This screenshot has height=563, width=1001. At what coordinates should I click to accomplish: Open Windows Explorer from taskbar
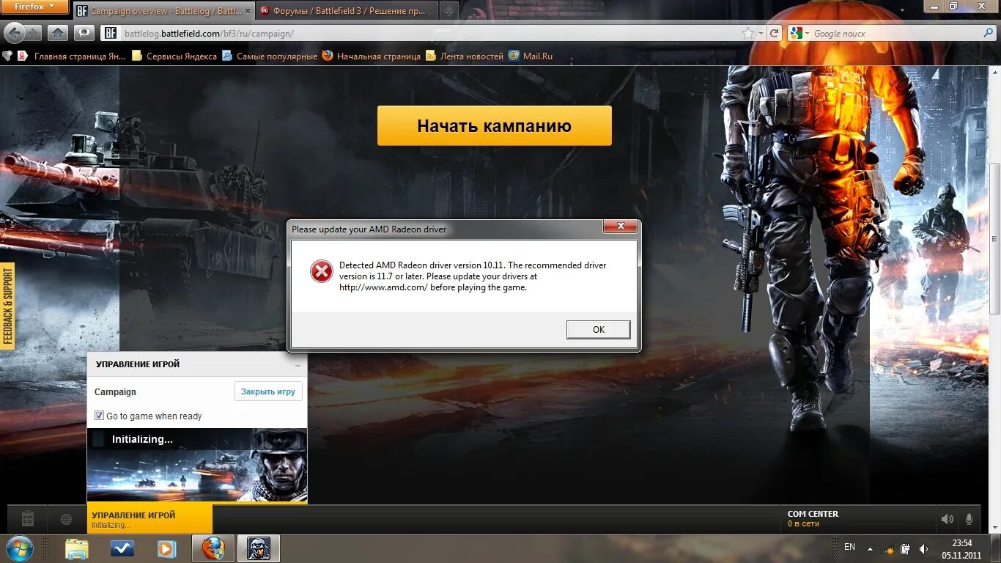(x=77, y=548)
